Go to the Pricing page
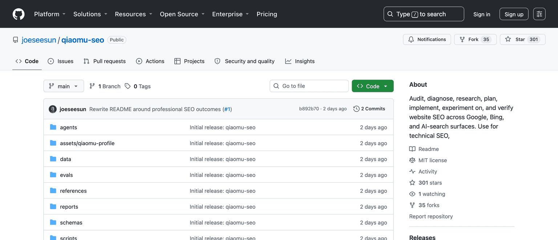The width and height of the screenshot is (558, 240). click(x=267, y=14)
